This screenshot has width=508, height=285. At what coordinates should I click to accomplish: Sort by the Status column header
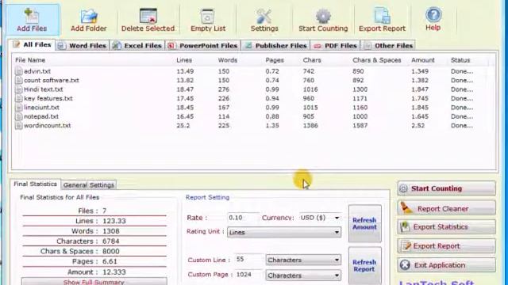pos(460,60)
